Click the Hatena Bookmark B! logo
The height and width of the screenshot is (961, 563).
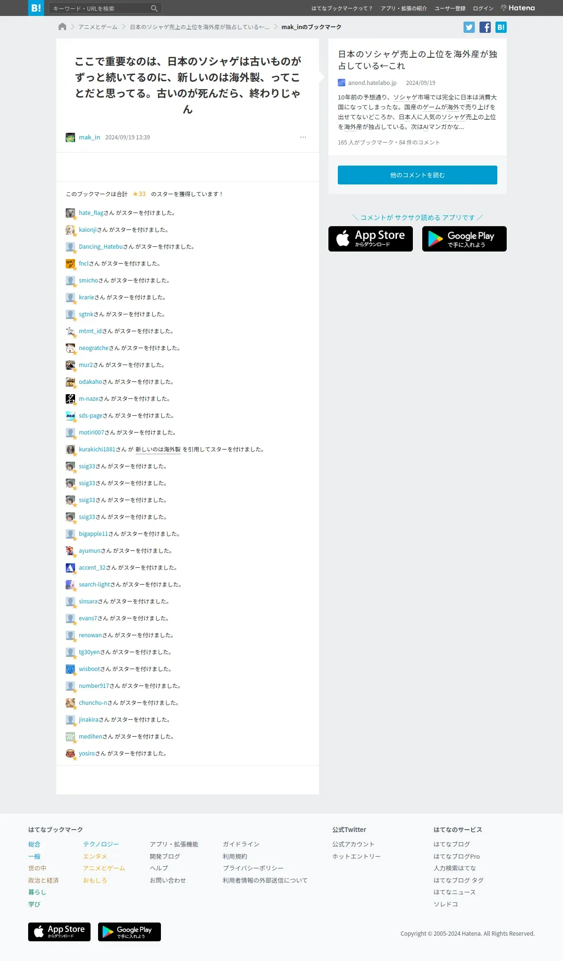click(36, 8)
